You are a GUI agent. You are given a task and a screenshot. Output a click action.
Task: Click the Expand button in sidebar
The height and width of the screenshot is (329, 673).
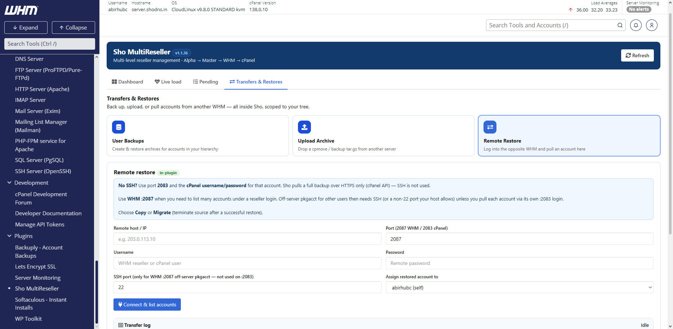[x=26, y=27]
